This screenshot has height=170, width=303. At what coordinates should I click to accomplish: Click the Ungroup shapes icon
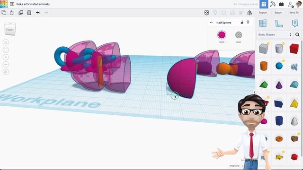tap(232, 13)
